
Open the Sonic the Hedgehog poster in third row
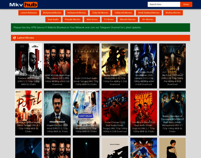[x=144, y=148]
